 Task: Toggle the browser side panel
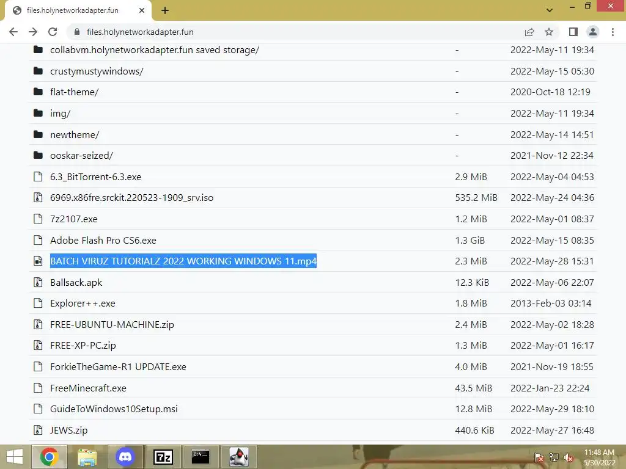pyautogui.click(x=573, y=32)
